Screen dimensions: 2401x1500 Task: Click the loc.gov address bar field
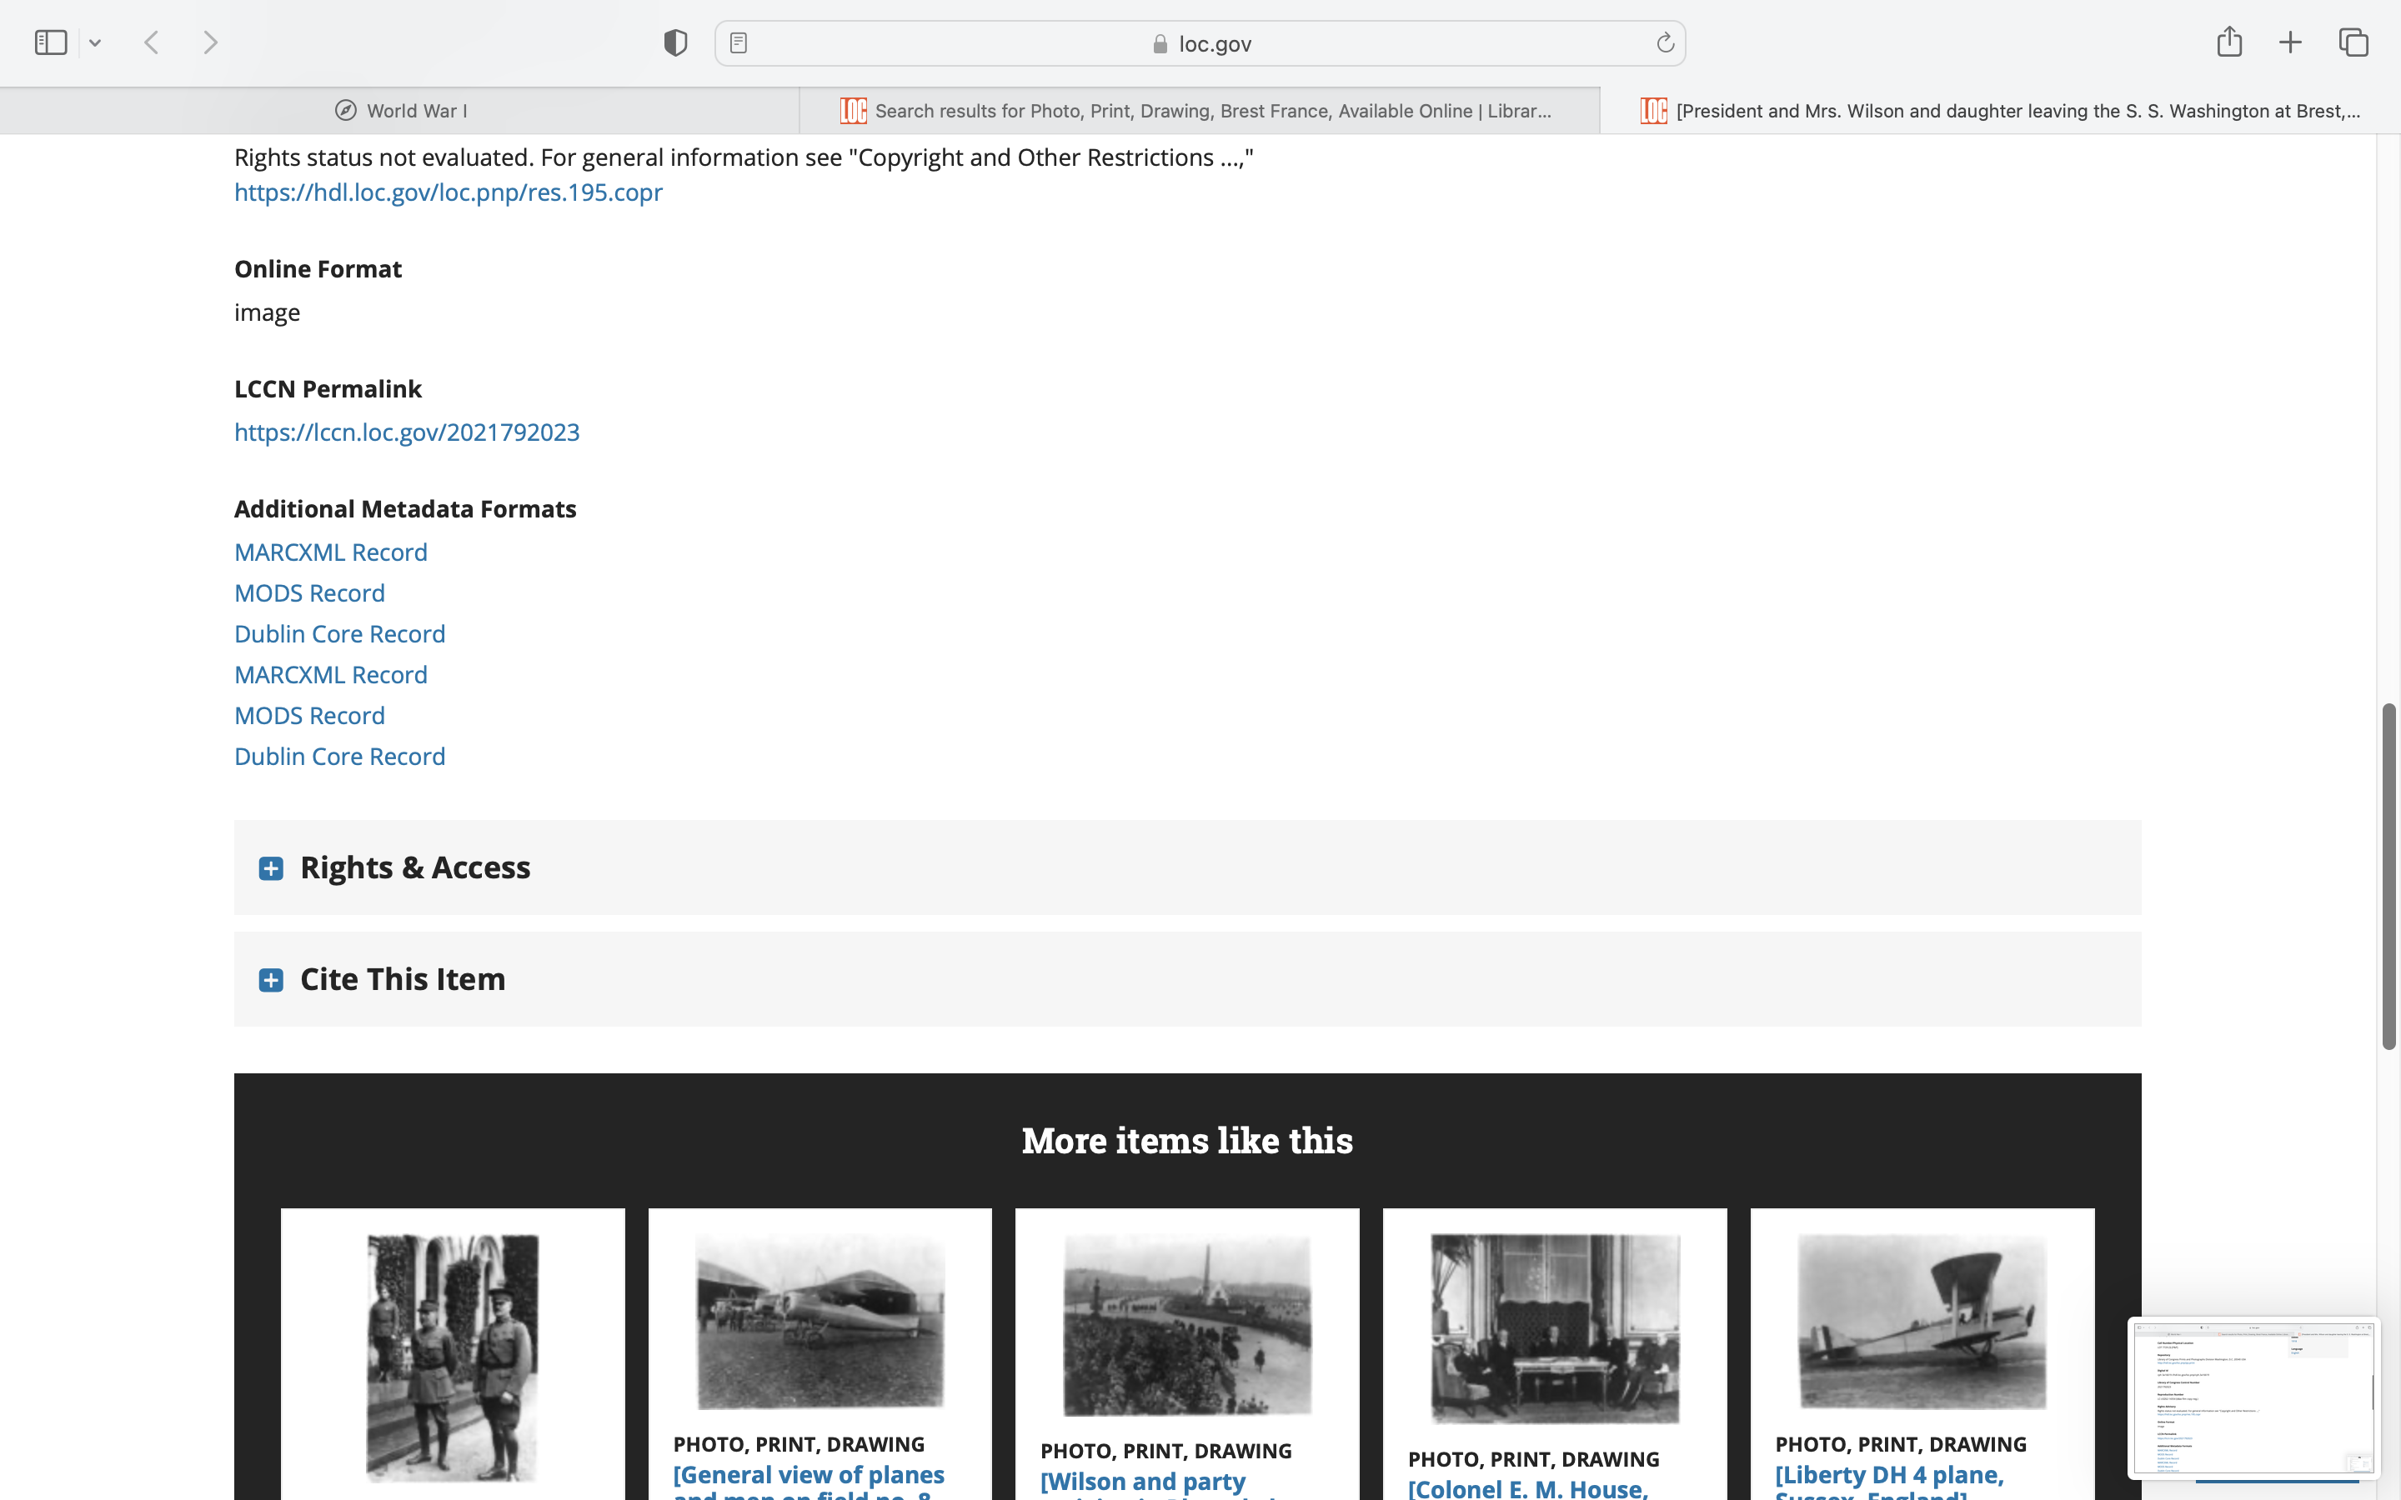coord(1200,43)
